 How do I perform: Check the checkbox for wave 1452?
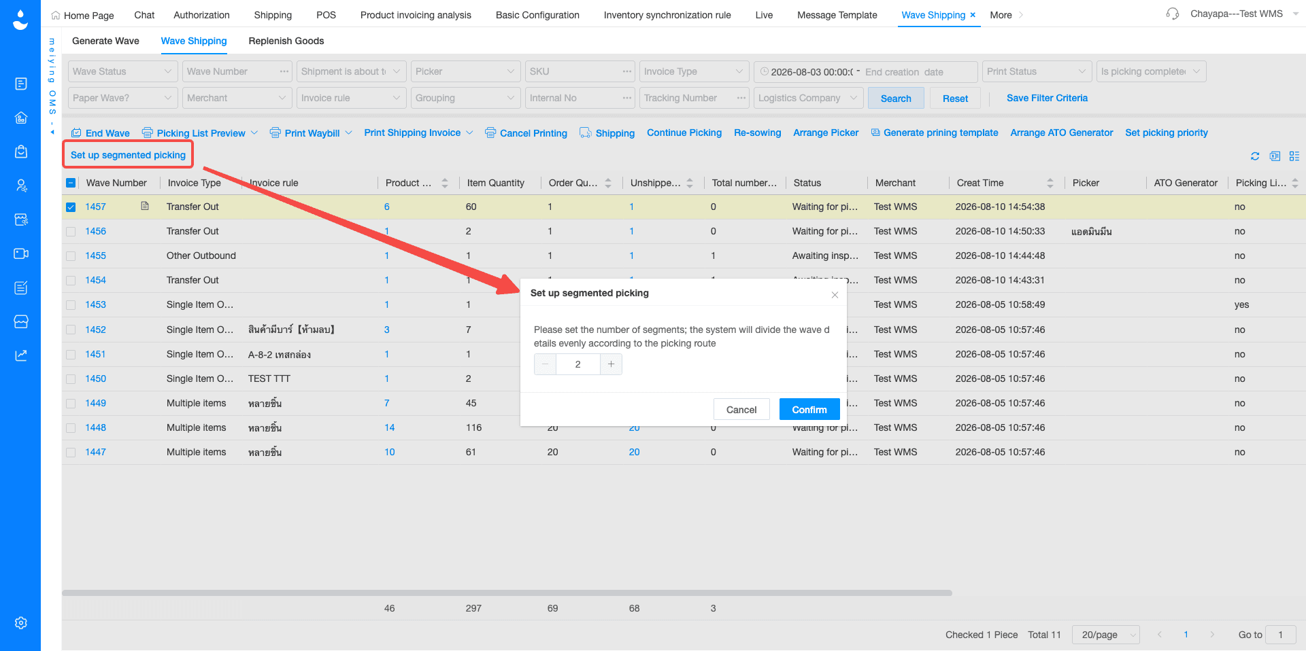coord(71,330)
